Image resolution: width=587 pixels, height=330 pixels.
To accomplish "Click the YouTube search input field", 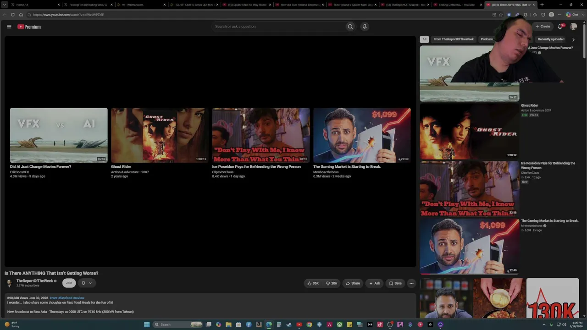I will [x=278, y=27].
